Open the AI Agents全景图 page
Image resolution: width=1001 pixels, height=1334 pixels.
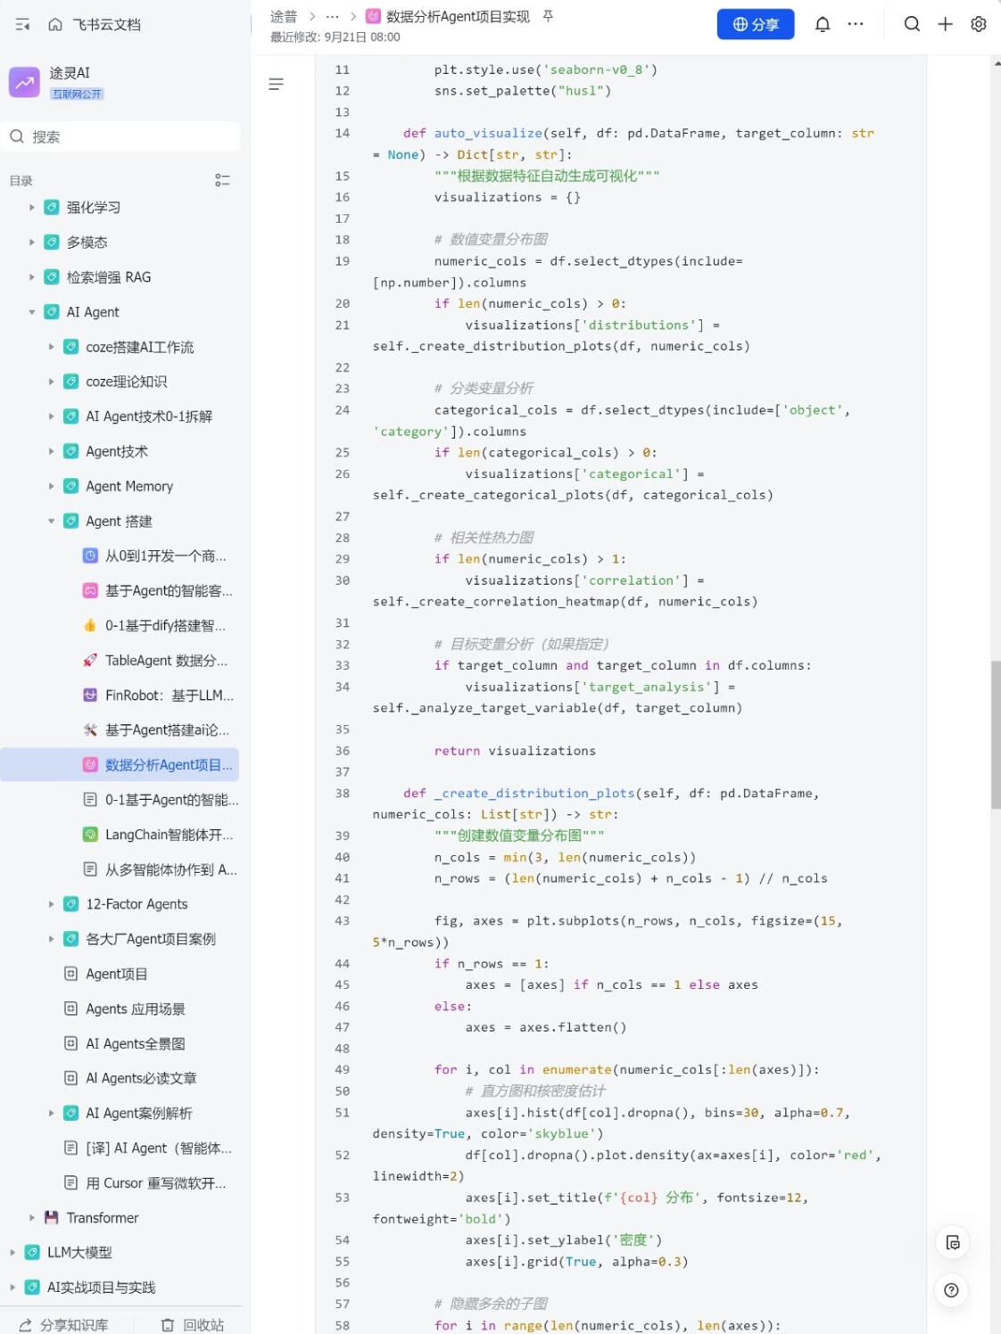(x=136, y=1042)
